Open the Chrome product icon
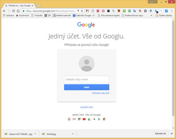This screenshot has width=176, height=139. tap(104, 119)
